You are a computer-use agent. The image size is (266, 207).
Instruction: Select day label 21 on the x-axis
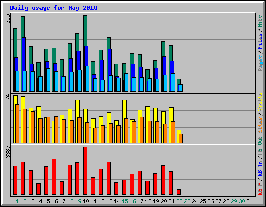[x=171, y=201]
